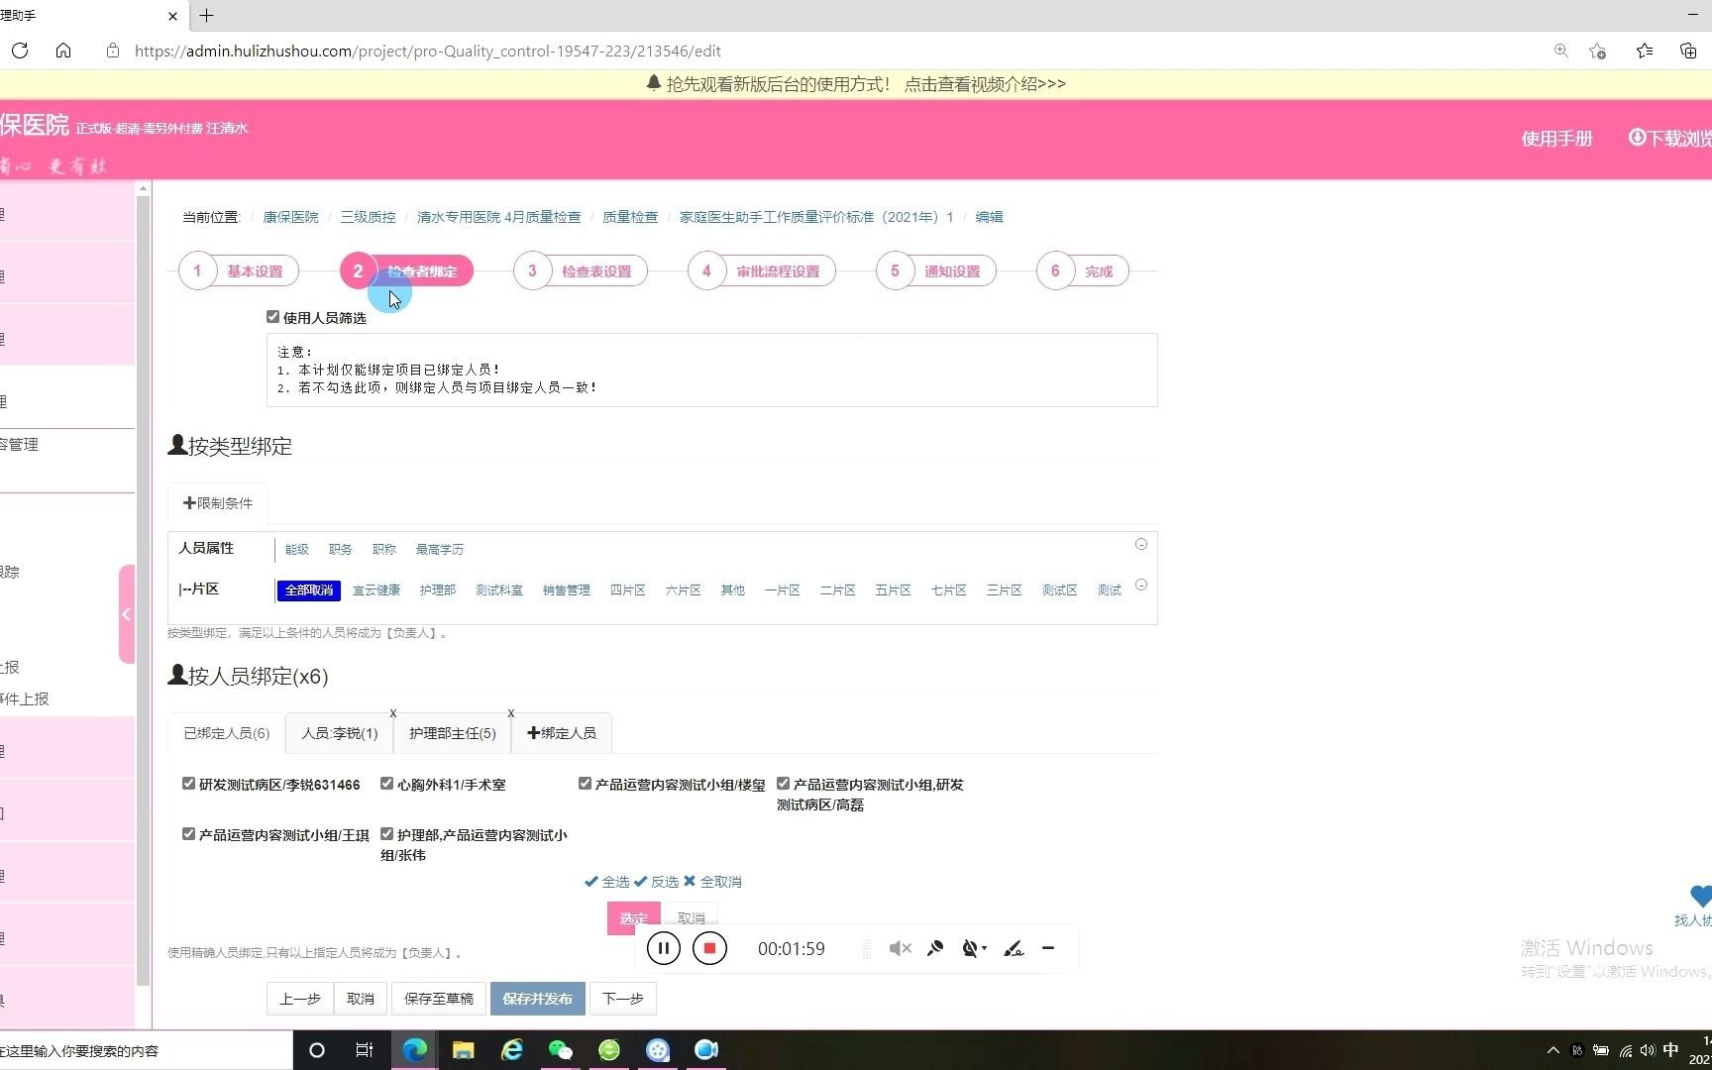This screenshot has height=1070, width=1712.
Task: Collapse the 片区 row with minus circle
Action: (x=1141, y=586)
